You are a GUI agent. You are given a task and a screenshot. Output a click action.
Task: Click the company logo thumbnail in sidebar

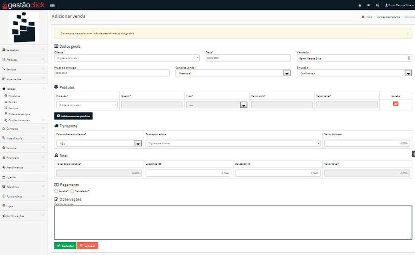[23, 27]
